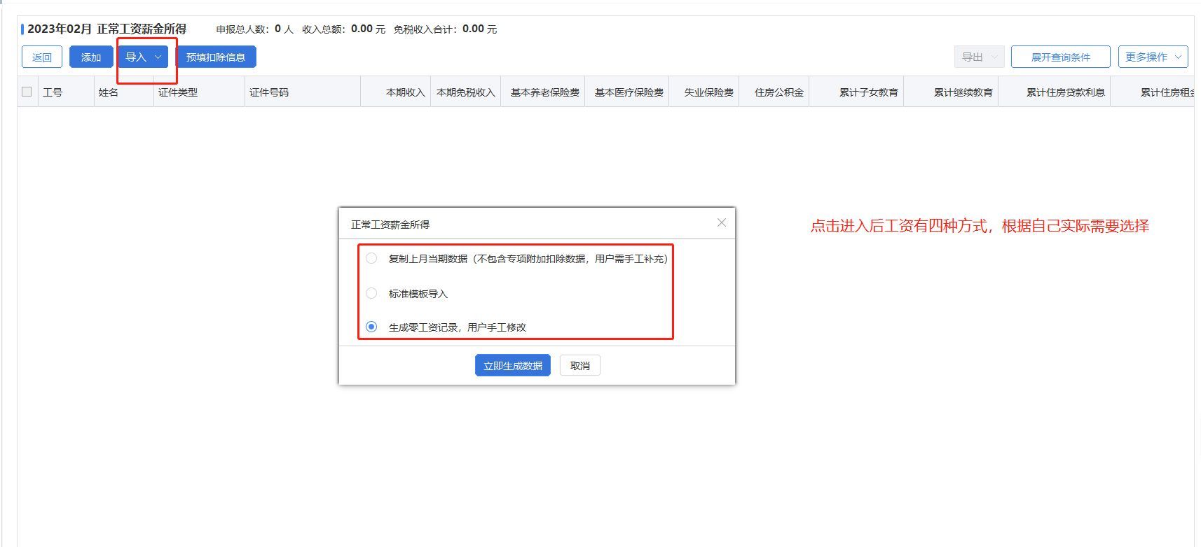
Task: Click 立即生成数据 button
Action: [x=512, y=365]
